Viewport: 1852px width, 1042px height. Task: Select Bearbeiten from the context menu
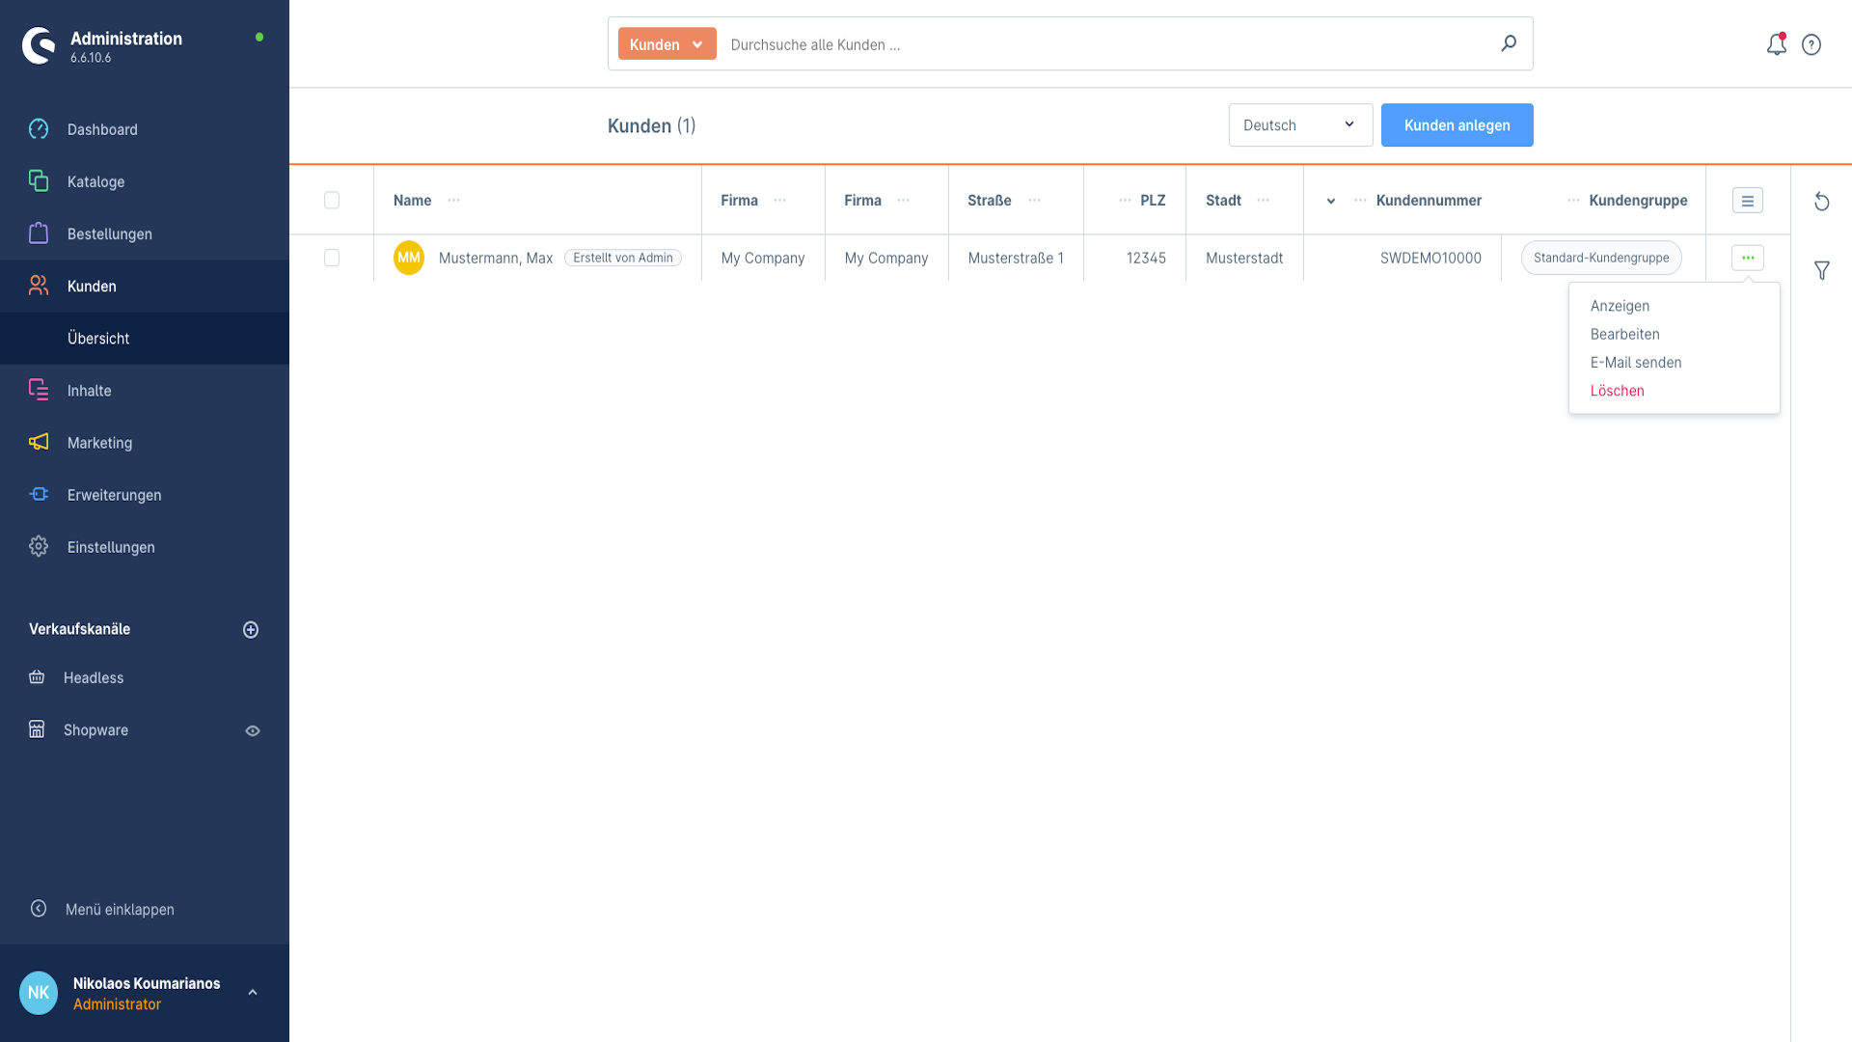click(1624, 334)
